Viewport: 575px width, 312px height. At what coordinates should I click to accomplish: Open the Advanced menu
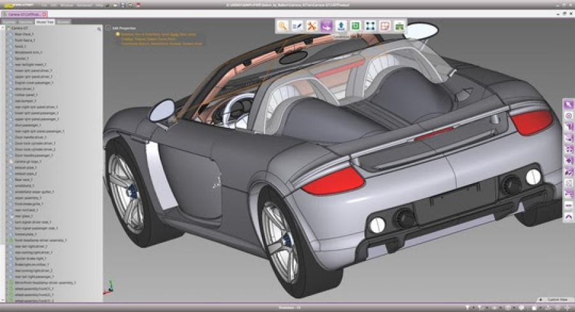(84, 6)
